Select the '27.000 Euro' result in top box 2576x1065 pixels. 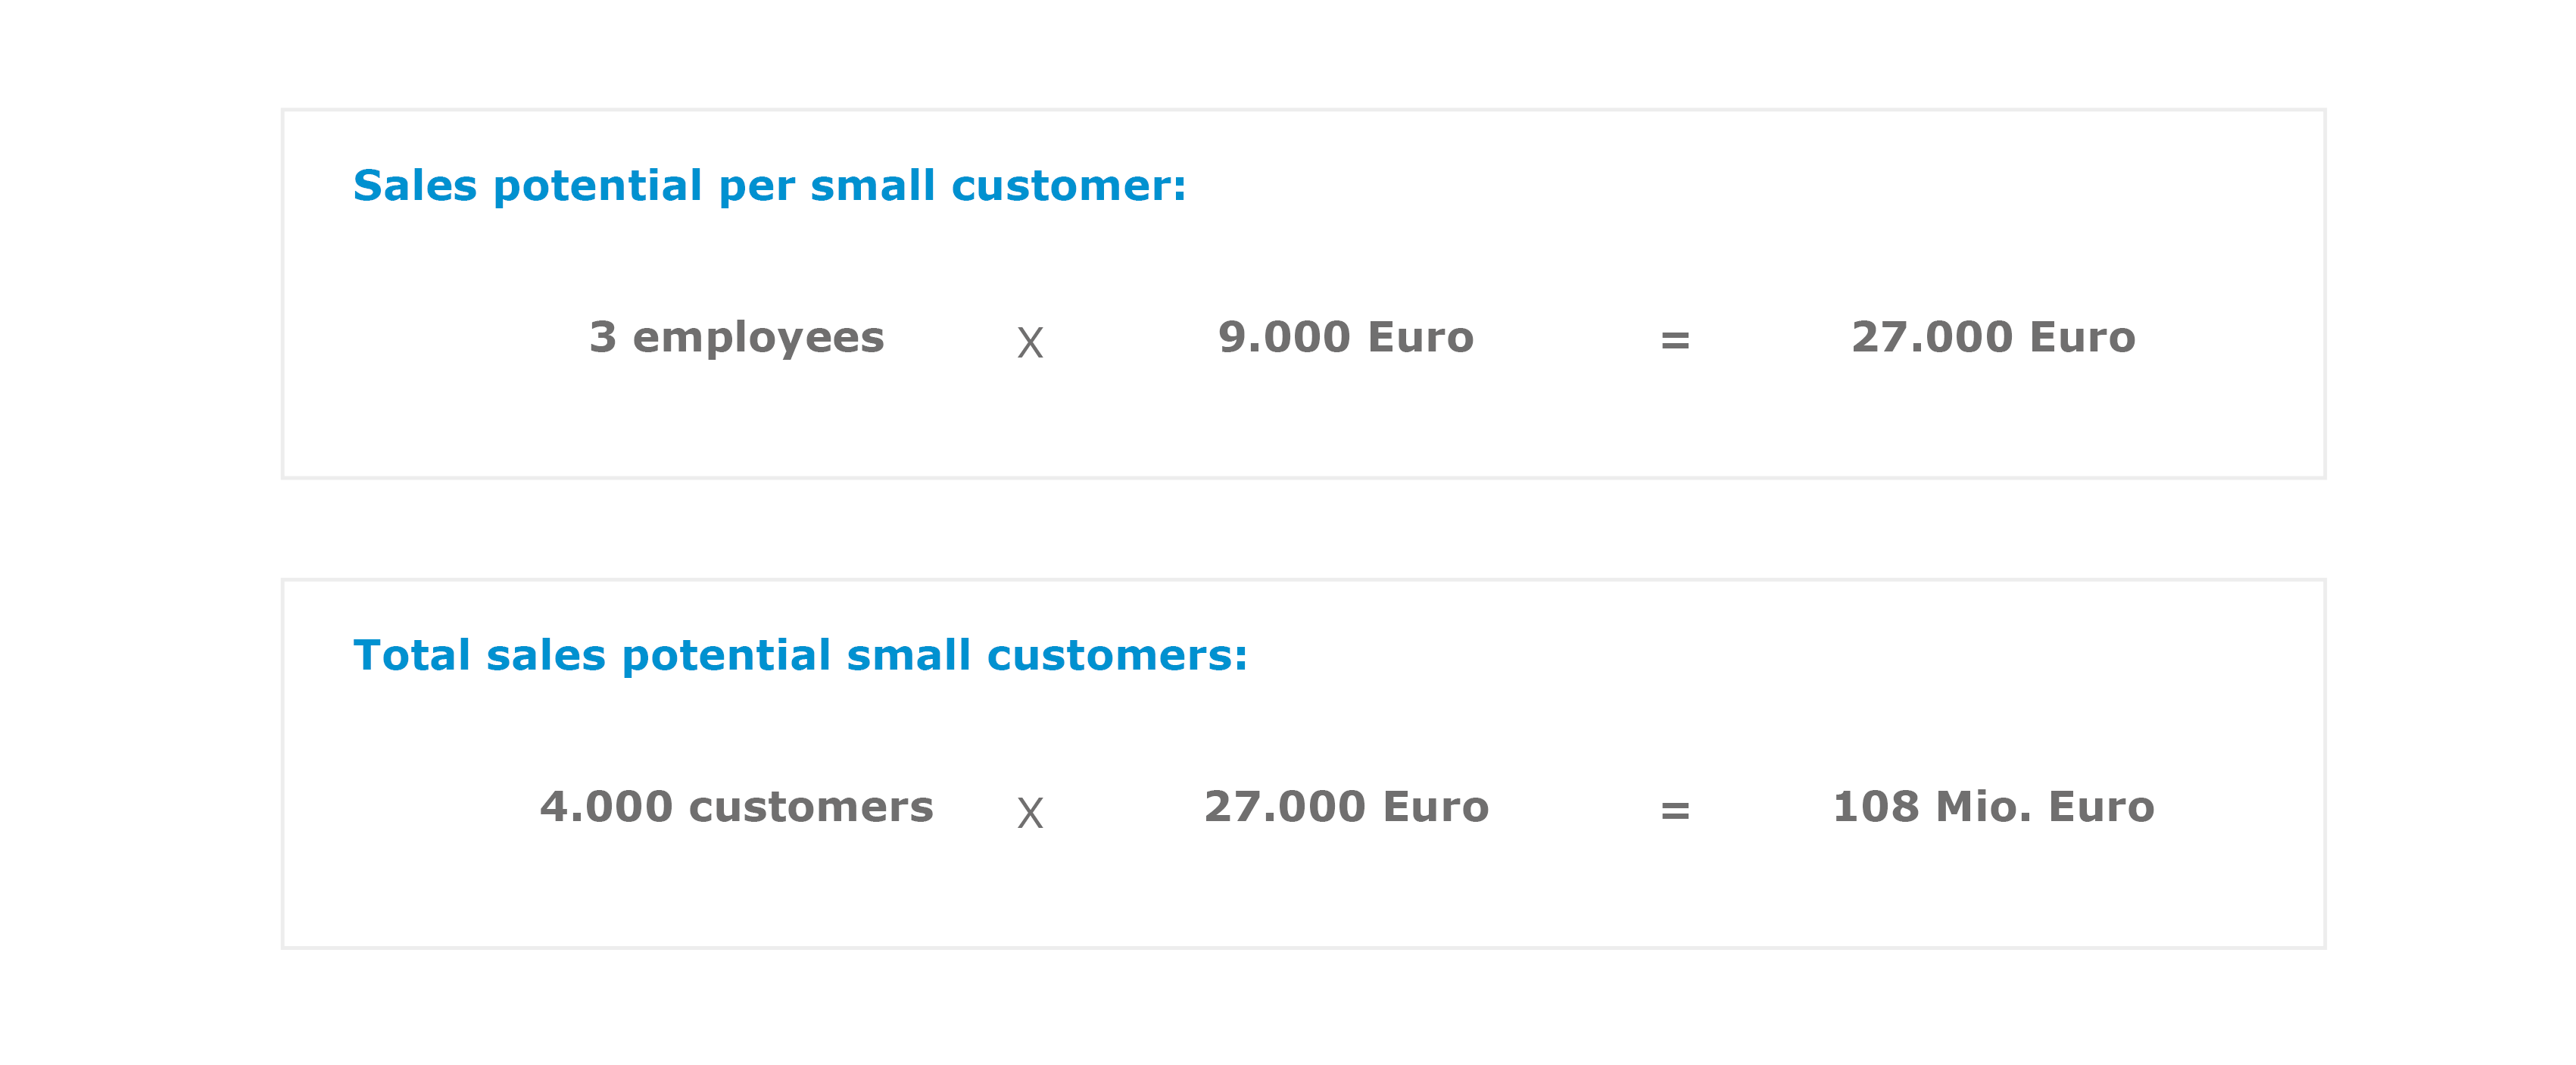tap(1993, 338)
